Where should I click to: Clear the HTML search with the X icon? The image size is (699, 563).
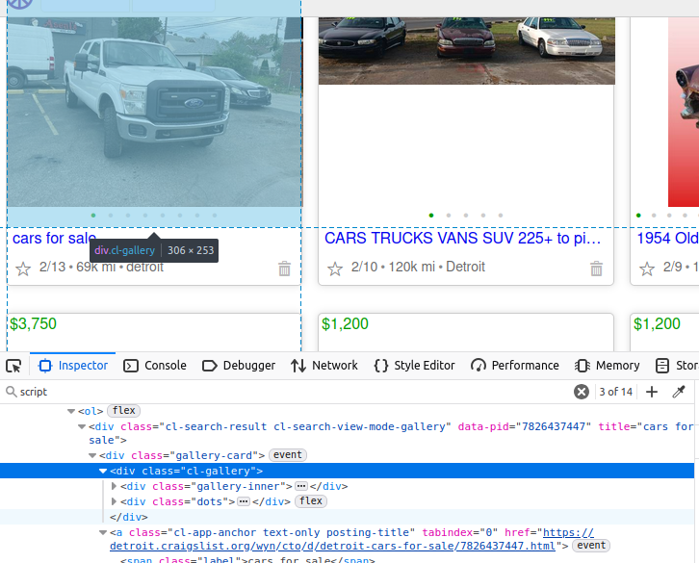tap(581, 392)
